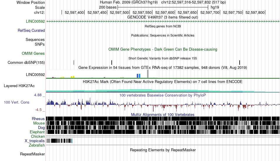Select the Mouse alignment row label

tap(39, 123)
